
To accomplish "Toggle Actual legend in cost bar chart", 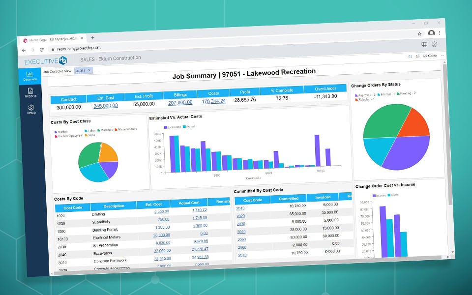I will 189,126.
